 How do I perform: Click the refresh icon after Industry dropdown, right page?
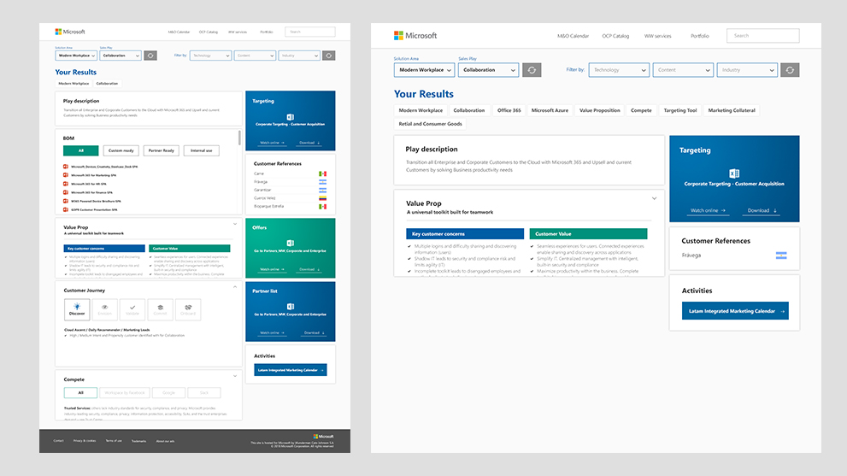(790, 70)
